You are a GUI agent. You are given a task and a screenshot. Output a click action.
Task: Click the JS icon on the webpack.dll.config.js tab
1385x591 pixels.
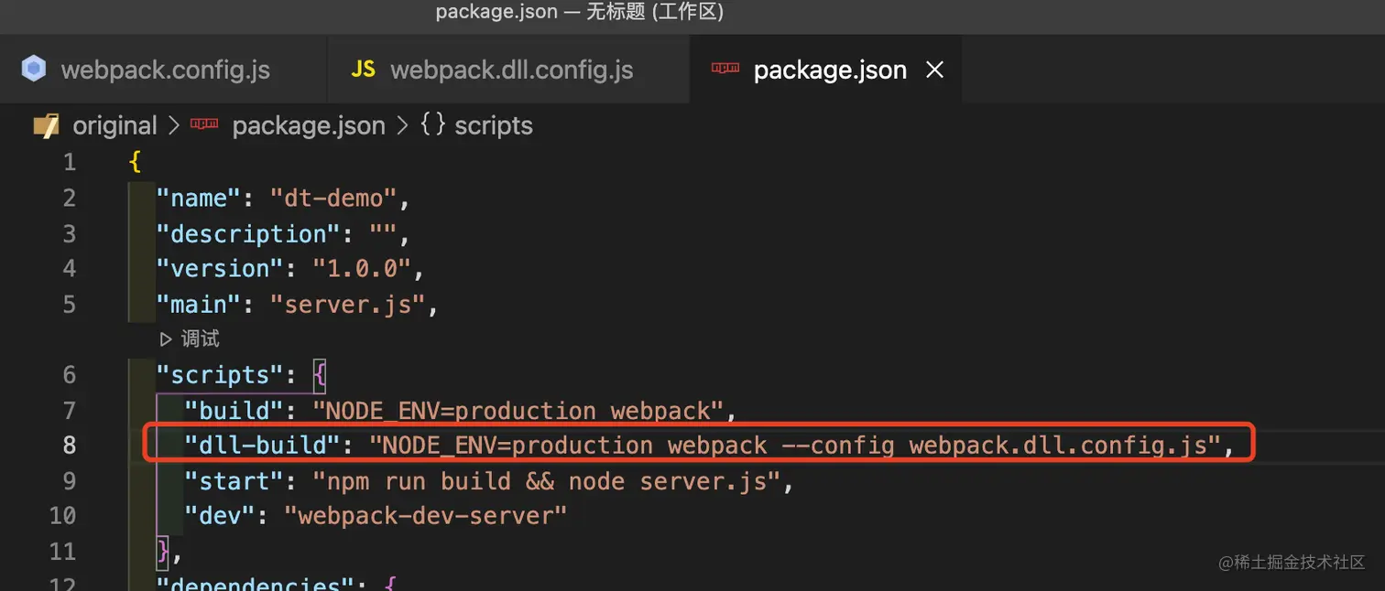[x=364, y=70]
